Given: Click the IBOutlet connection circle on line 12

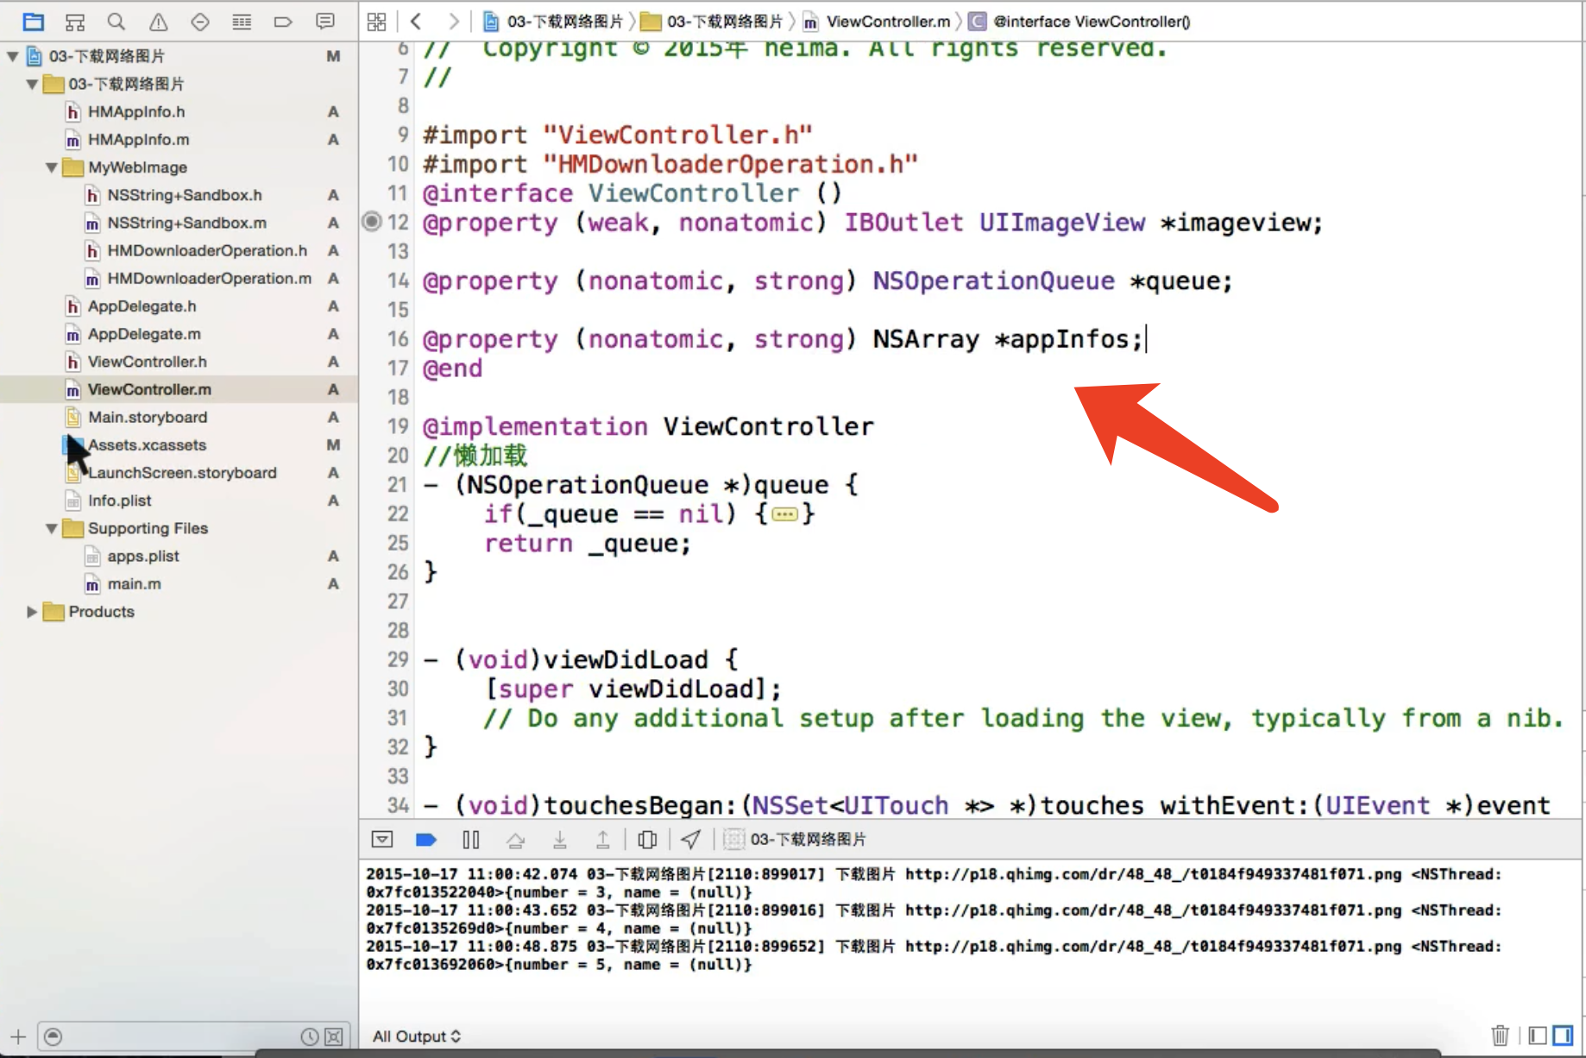Looking at the screenshot, I should [x=371, y=222].
